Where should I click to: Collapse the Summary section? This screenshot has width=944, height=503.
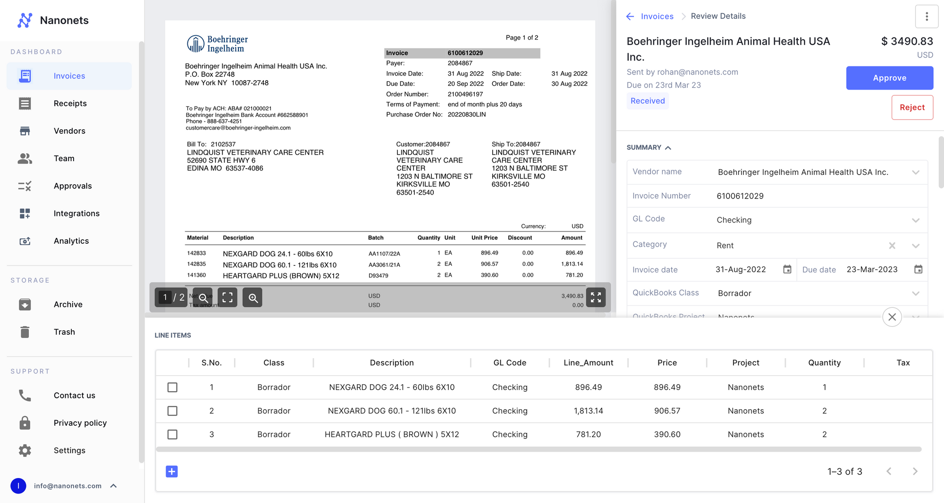(x=668, y=147)
